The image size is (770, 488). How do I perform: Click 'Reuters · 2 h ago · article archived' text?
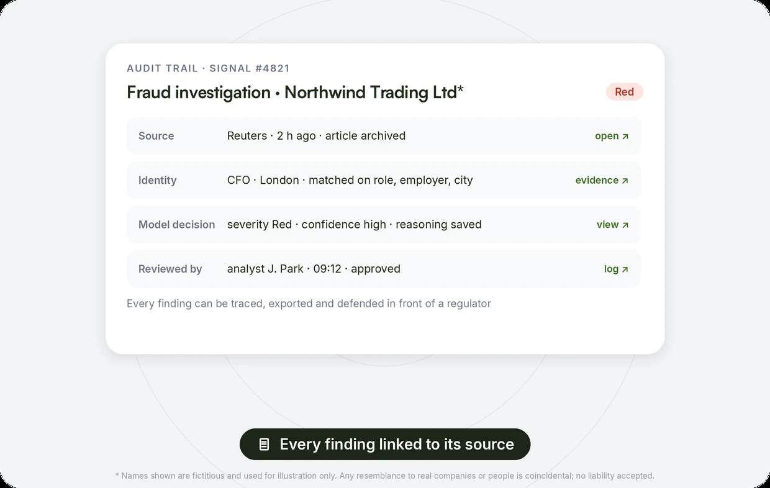coord(316,136)
